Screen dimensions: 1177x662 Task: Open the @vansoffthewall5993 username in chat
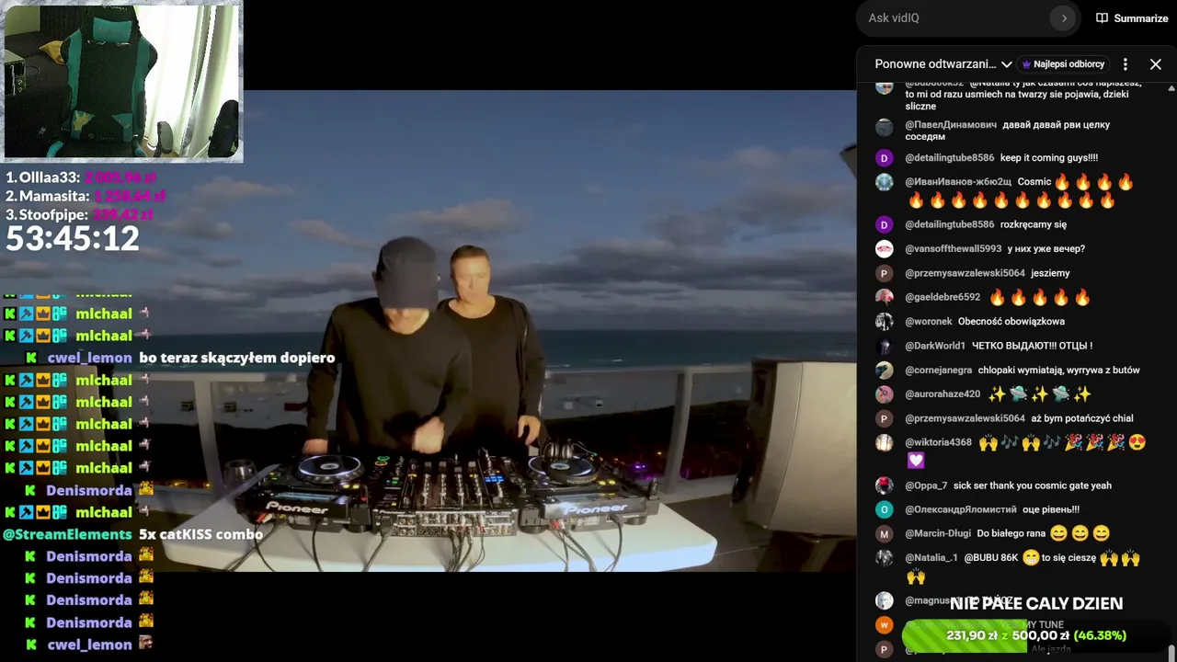953,249
